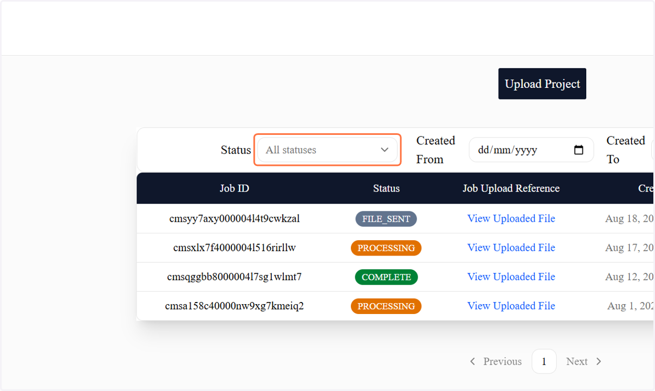Click job ID cmsqggbb8000004l7sg1wlmt7

tap(235, 277)
